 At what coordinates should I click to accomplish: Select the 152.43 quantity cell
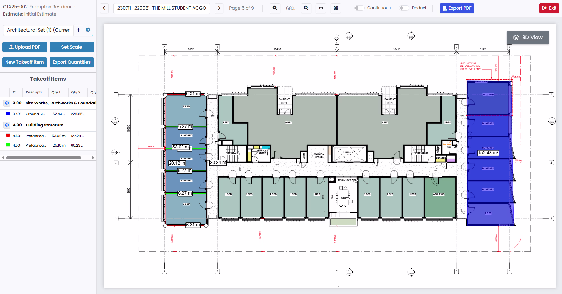58,114
